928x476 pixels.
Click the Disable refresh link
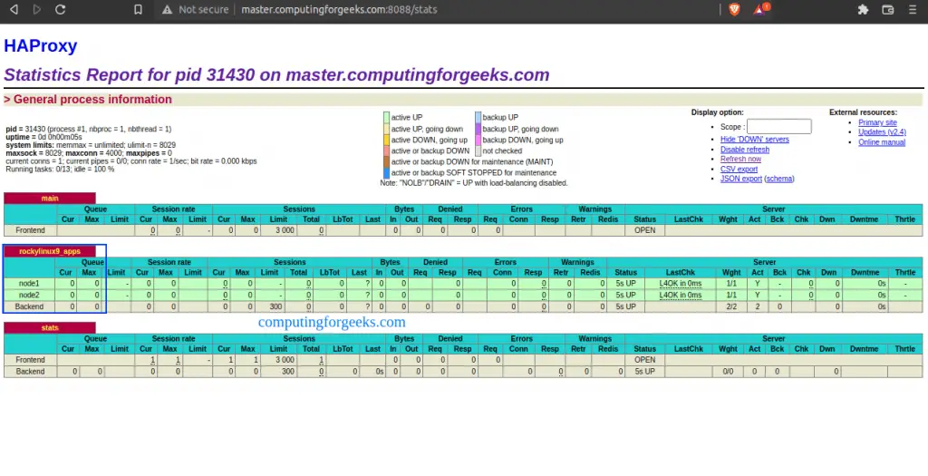[x=745, y=150]
